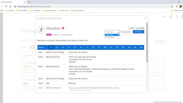Open the Growth bookmark folder
The width and height of the screenshot is (183, 103).
tap(9, 11)
